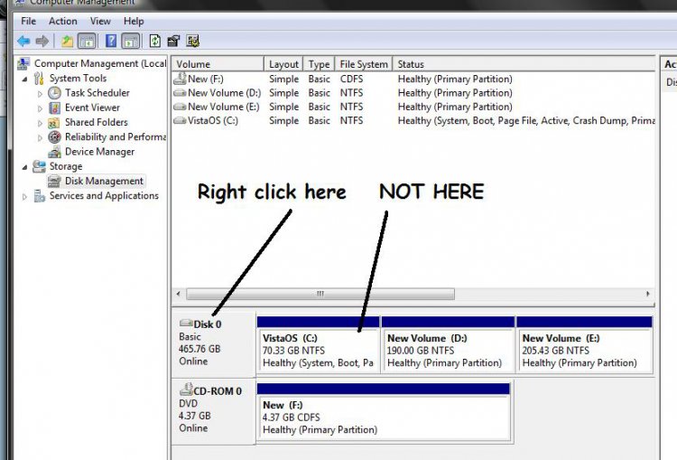Screen dimensions: 677x460
Task: Click the Services and Applications icon
Action: pyautogui.click(x=40, y=196)
